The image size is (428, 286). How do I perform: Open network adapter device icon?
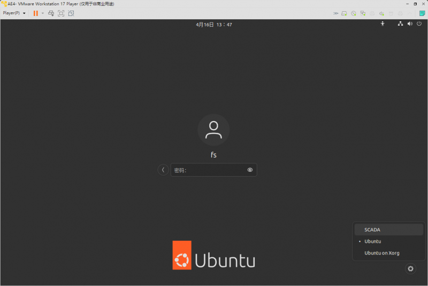pyautogui.click(x=363, y=13)
